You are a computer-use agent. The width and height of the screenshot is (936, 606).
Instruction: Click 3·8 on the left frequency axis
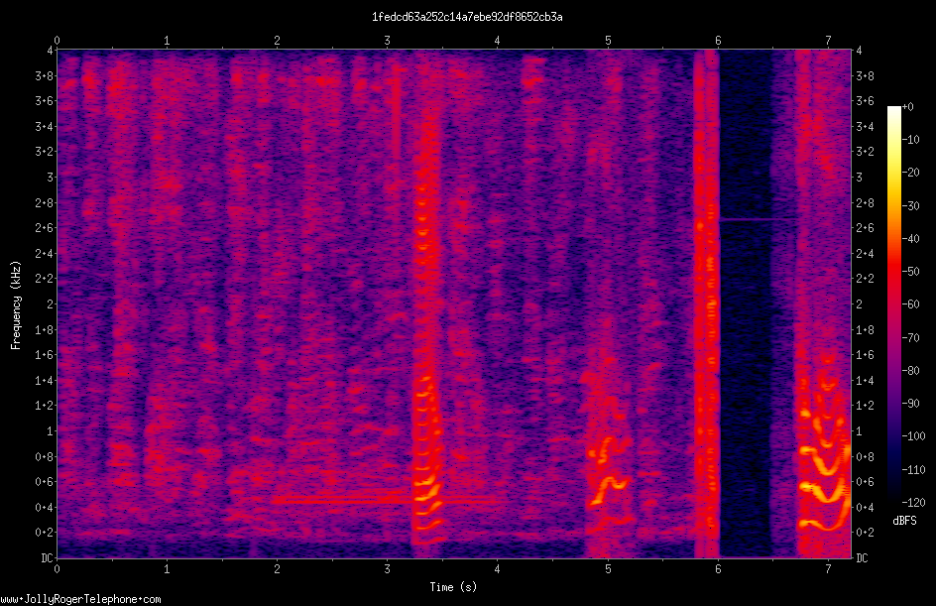[44, 75]
